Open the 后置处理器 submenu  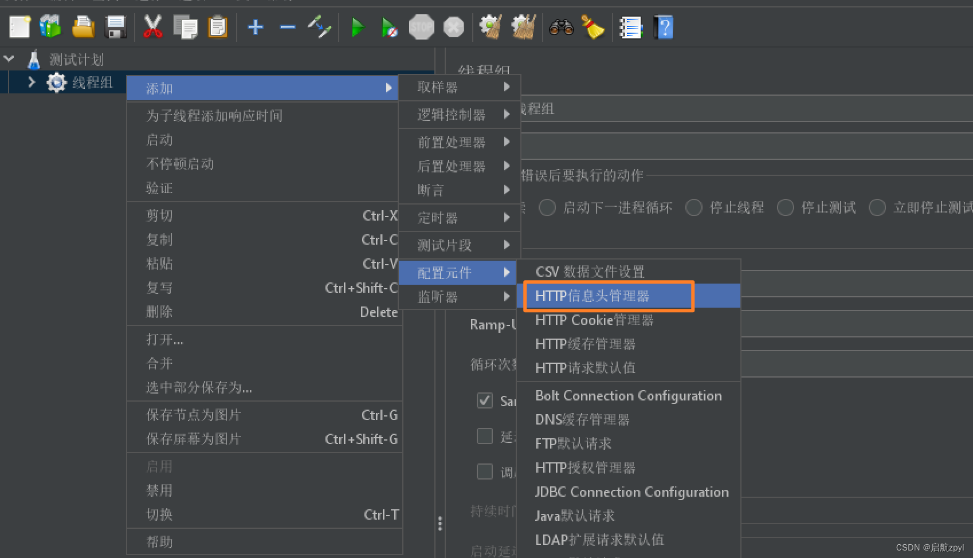[460, 166]
